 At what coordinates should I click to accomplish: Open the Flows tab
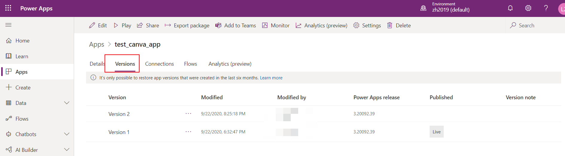[x=191, y=64]
